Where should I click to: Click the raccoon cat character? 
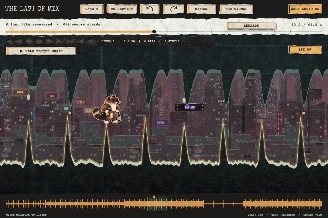(107, 109)
